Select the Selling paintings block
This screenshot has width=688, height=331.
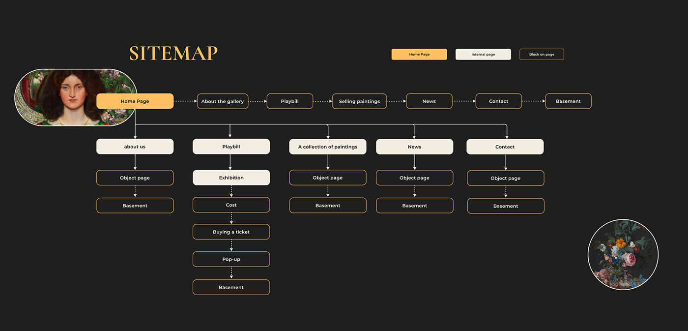pos(359,101)
